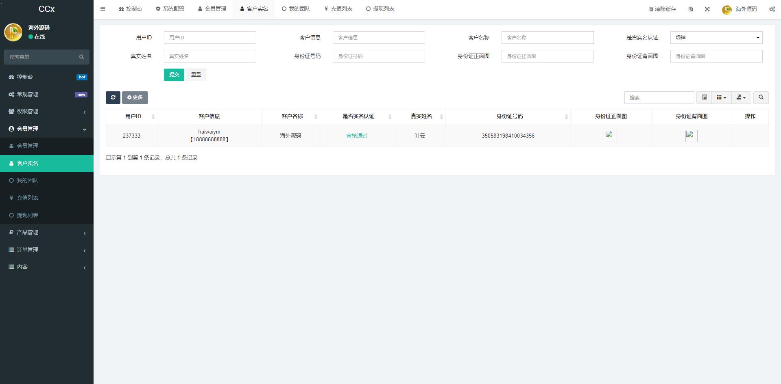Switch to the 充值列表 tab
This screenshot has height=384, width=781.
click(x=338, y=9)
